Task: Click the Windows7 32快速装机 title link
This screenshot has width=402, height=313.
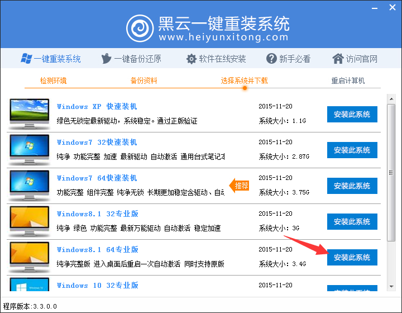Action: tap(97, 142)
